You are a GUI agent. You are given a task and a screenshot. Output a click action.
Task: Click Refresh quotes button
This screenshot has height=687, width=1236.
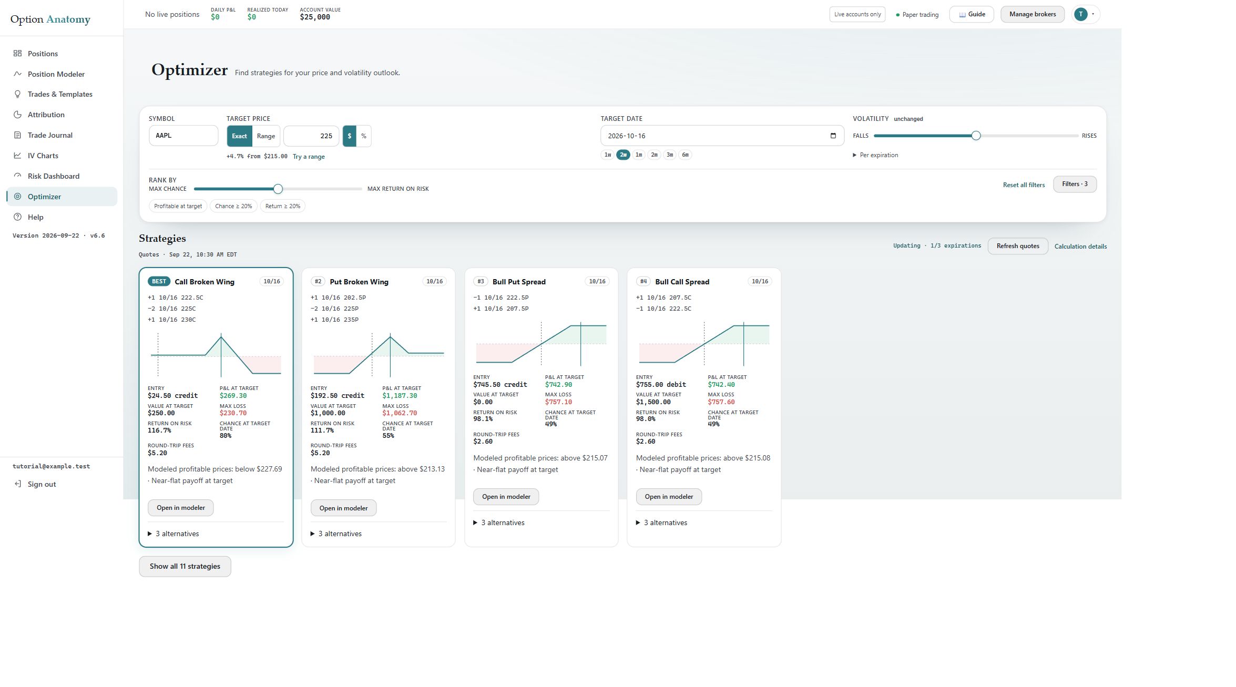[1018, 246]
